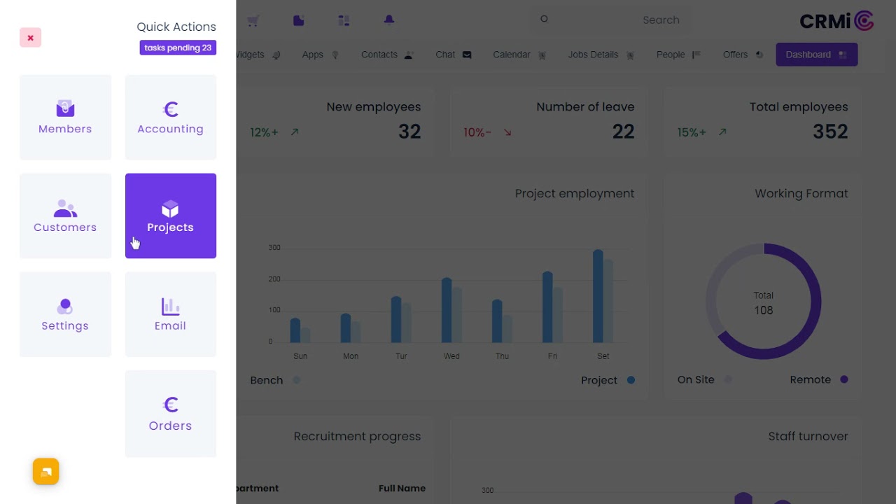Open the Dashboard menu button
The width and height of the screenshot is (896, 504).
817,55
